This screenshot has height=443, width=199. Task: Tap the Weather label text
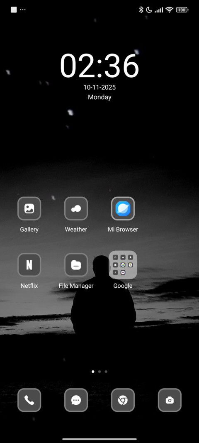76,230
